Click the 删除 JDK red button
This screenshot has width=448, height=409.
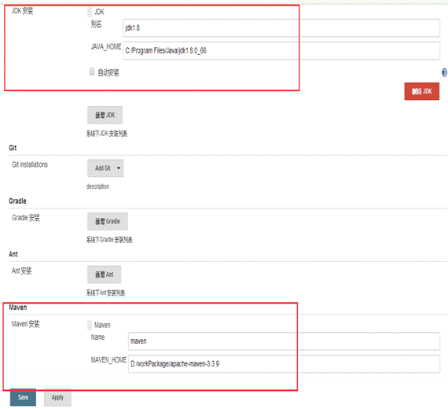[422, 91]
